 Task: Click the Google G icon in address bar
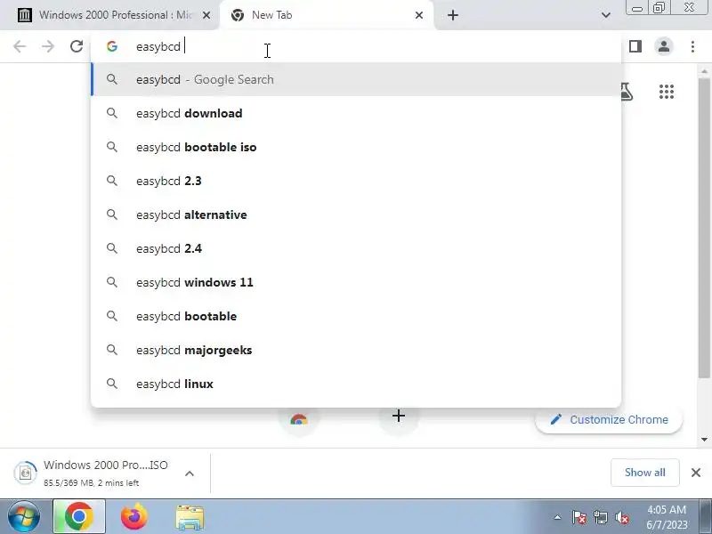[112, 46]
